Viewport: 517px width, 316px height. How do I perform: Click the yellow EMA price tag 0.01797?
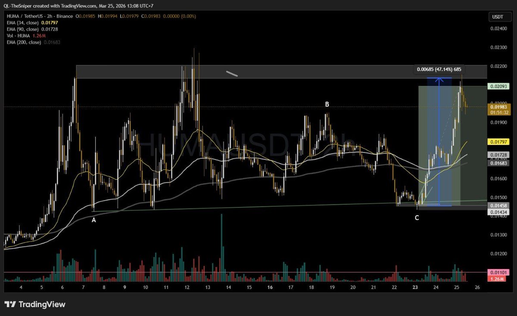tap(499, 141)
